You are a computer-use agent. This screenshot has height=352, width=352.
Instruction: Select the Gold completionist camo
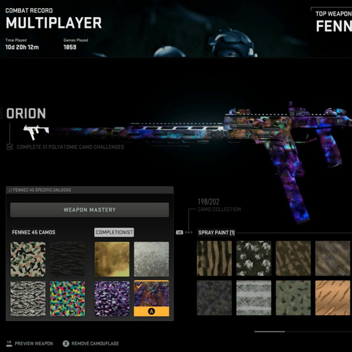112,259
